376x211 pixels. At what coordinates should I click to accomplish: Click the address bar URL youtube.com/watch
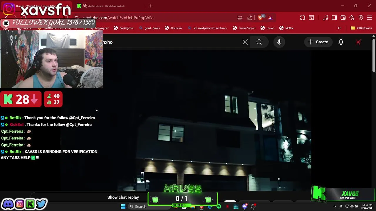(118, 18)
